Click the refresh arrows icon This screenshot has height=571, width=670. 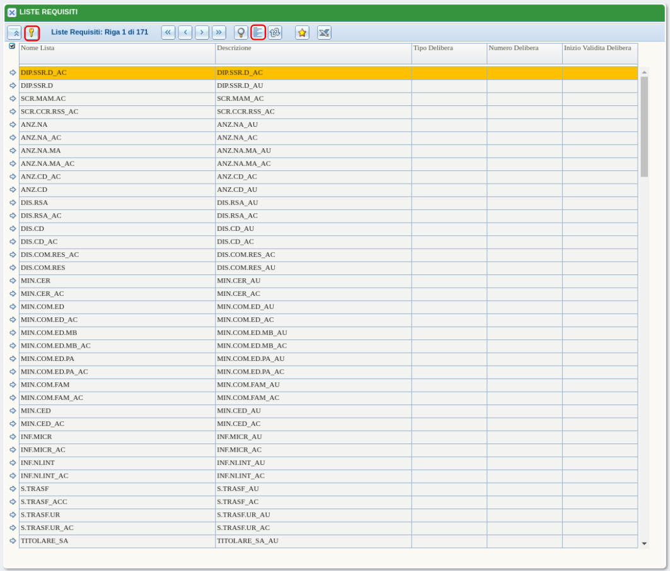275,33
